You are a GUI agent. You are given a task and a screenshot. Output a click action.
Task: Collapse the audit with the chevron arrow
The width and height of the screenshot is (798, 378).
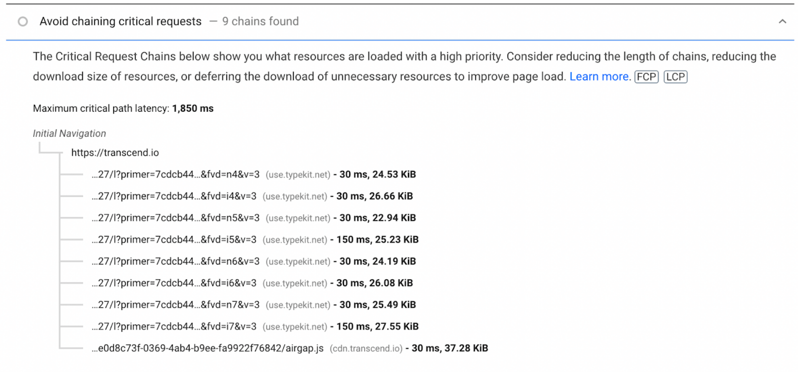pyautogui.click(x=782, y=21)
